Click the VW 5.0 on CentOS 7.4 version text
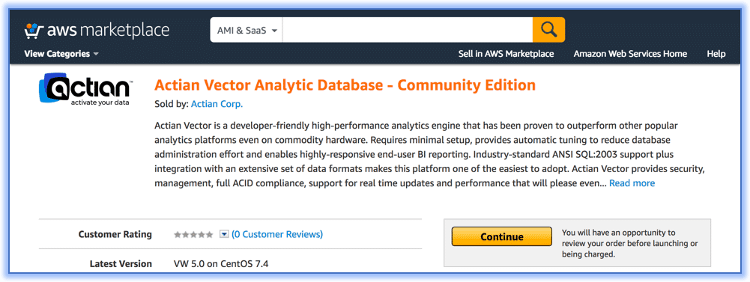This screenshot has height=282, width=750. (x=221, y=263)
